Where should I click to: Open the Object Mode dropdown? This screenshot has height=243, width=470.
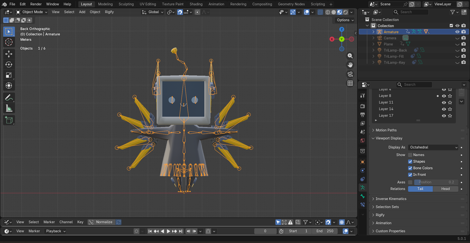pyautogui.click(x=32, y=12)
